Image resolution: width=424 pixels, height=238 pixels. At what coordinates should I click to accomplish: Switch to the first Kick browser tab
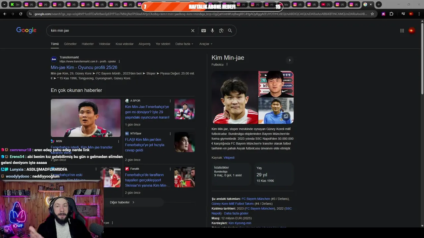pos(15,4)
